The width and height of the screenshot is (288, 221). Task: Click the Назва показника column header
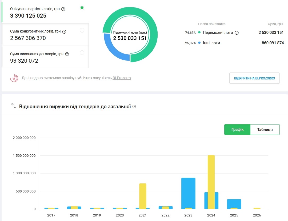(212, 24)
